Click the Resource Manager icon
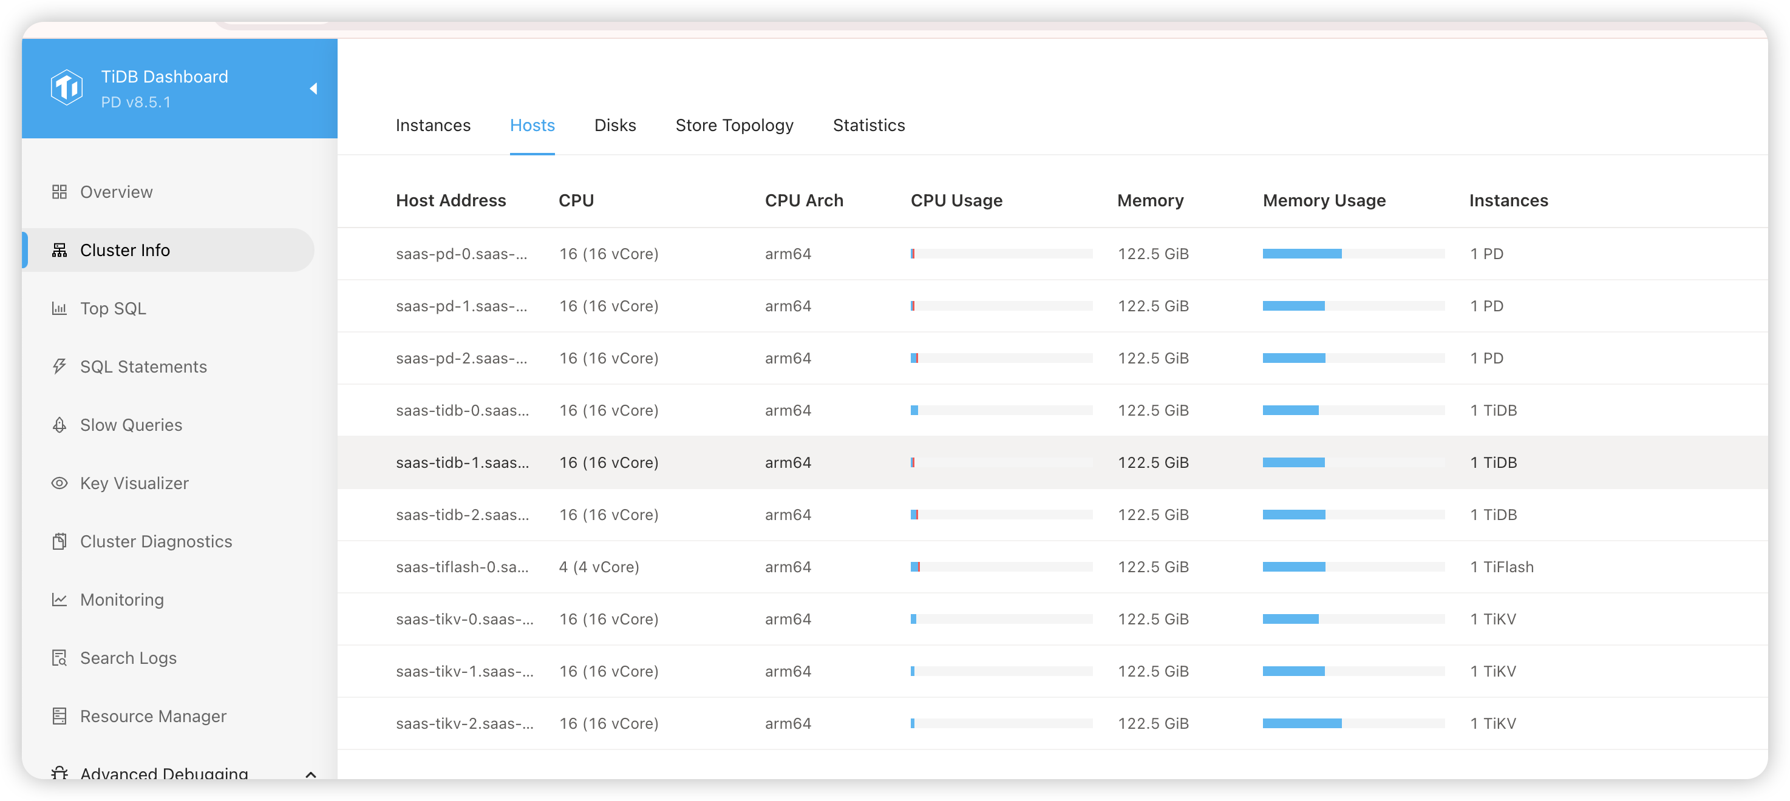Screen dimensions: 1790x801 (x=60, y=715)
